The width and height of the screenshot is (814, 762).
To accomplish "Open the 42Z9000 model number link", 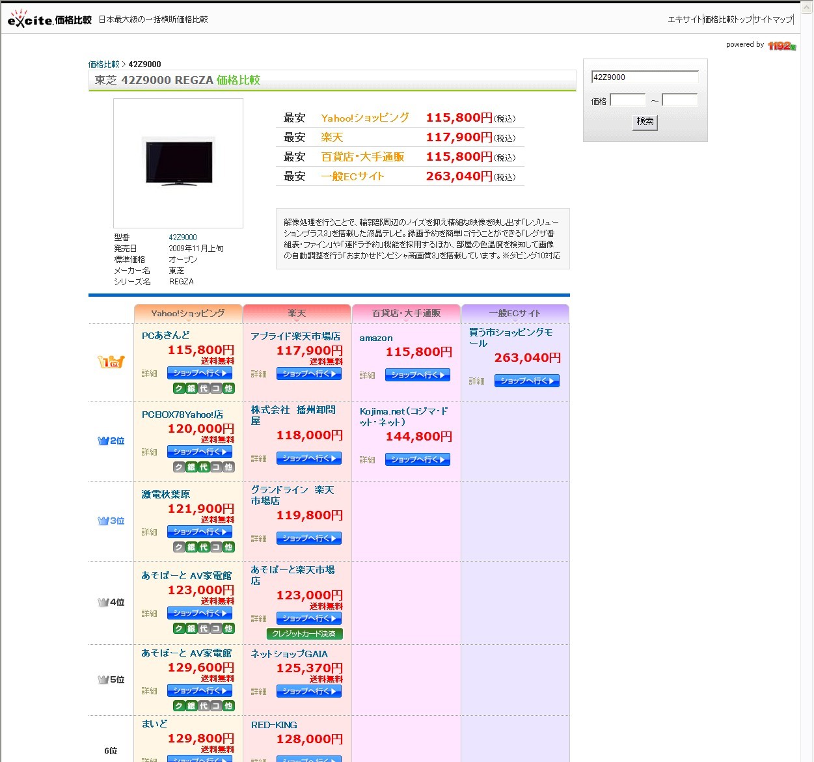I will point(183,238).
